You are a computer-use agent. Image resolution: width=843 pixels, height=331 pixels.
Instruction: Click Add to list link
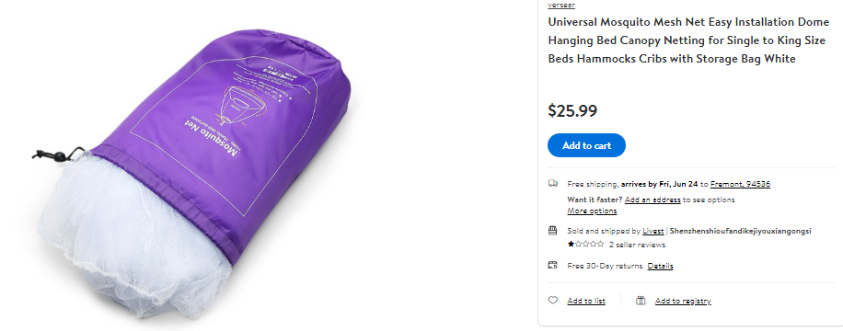[x=586, y=301]
